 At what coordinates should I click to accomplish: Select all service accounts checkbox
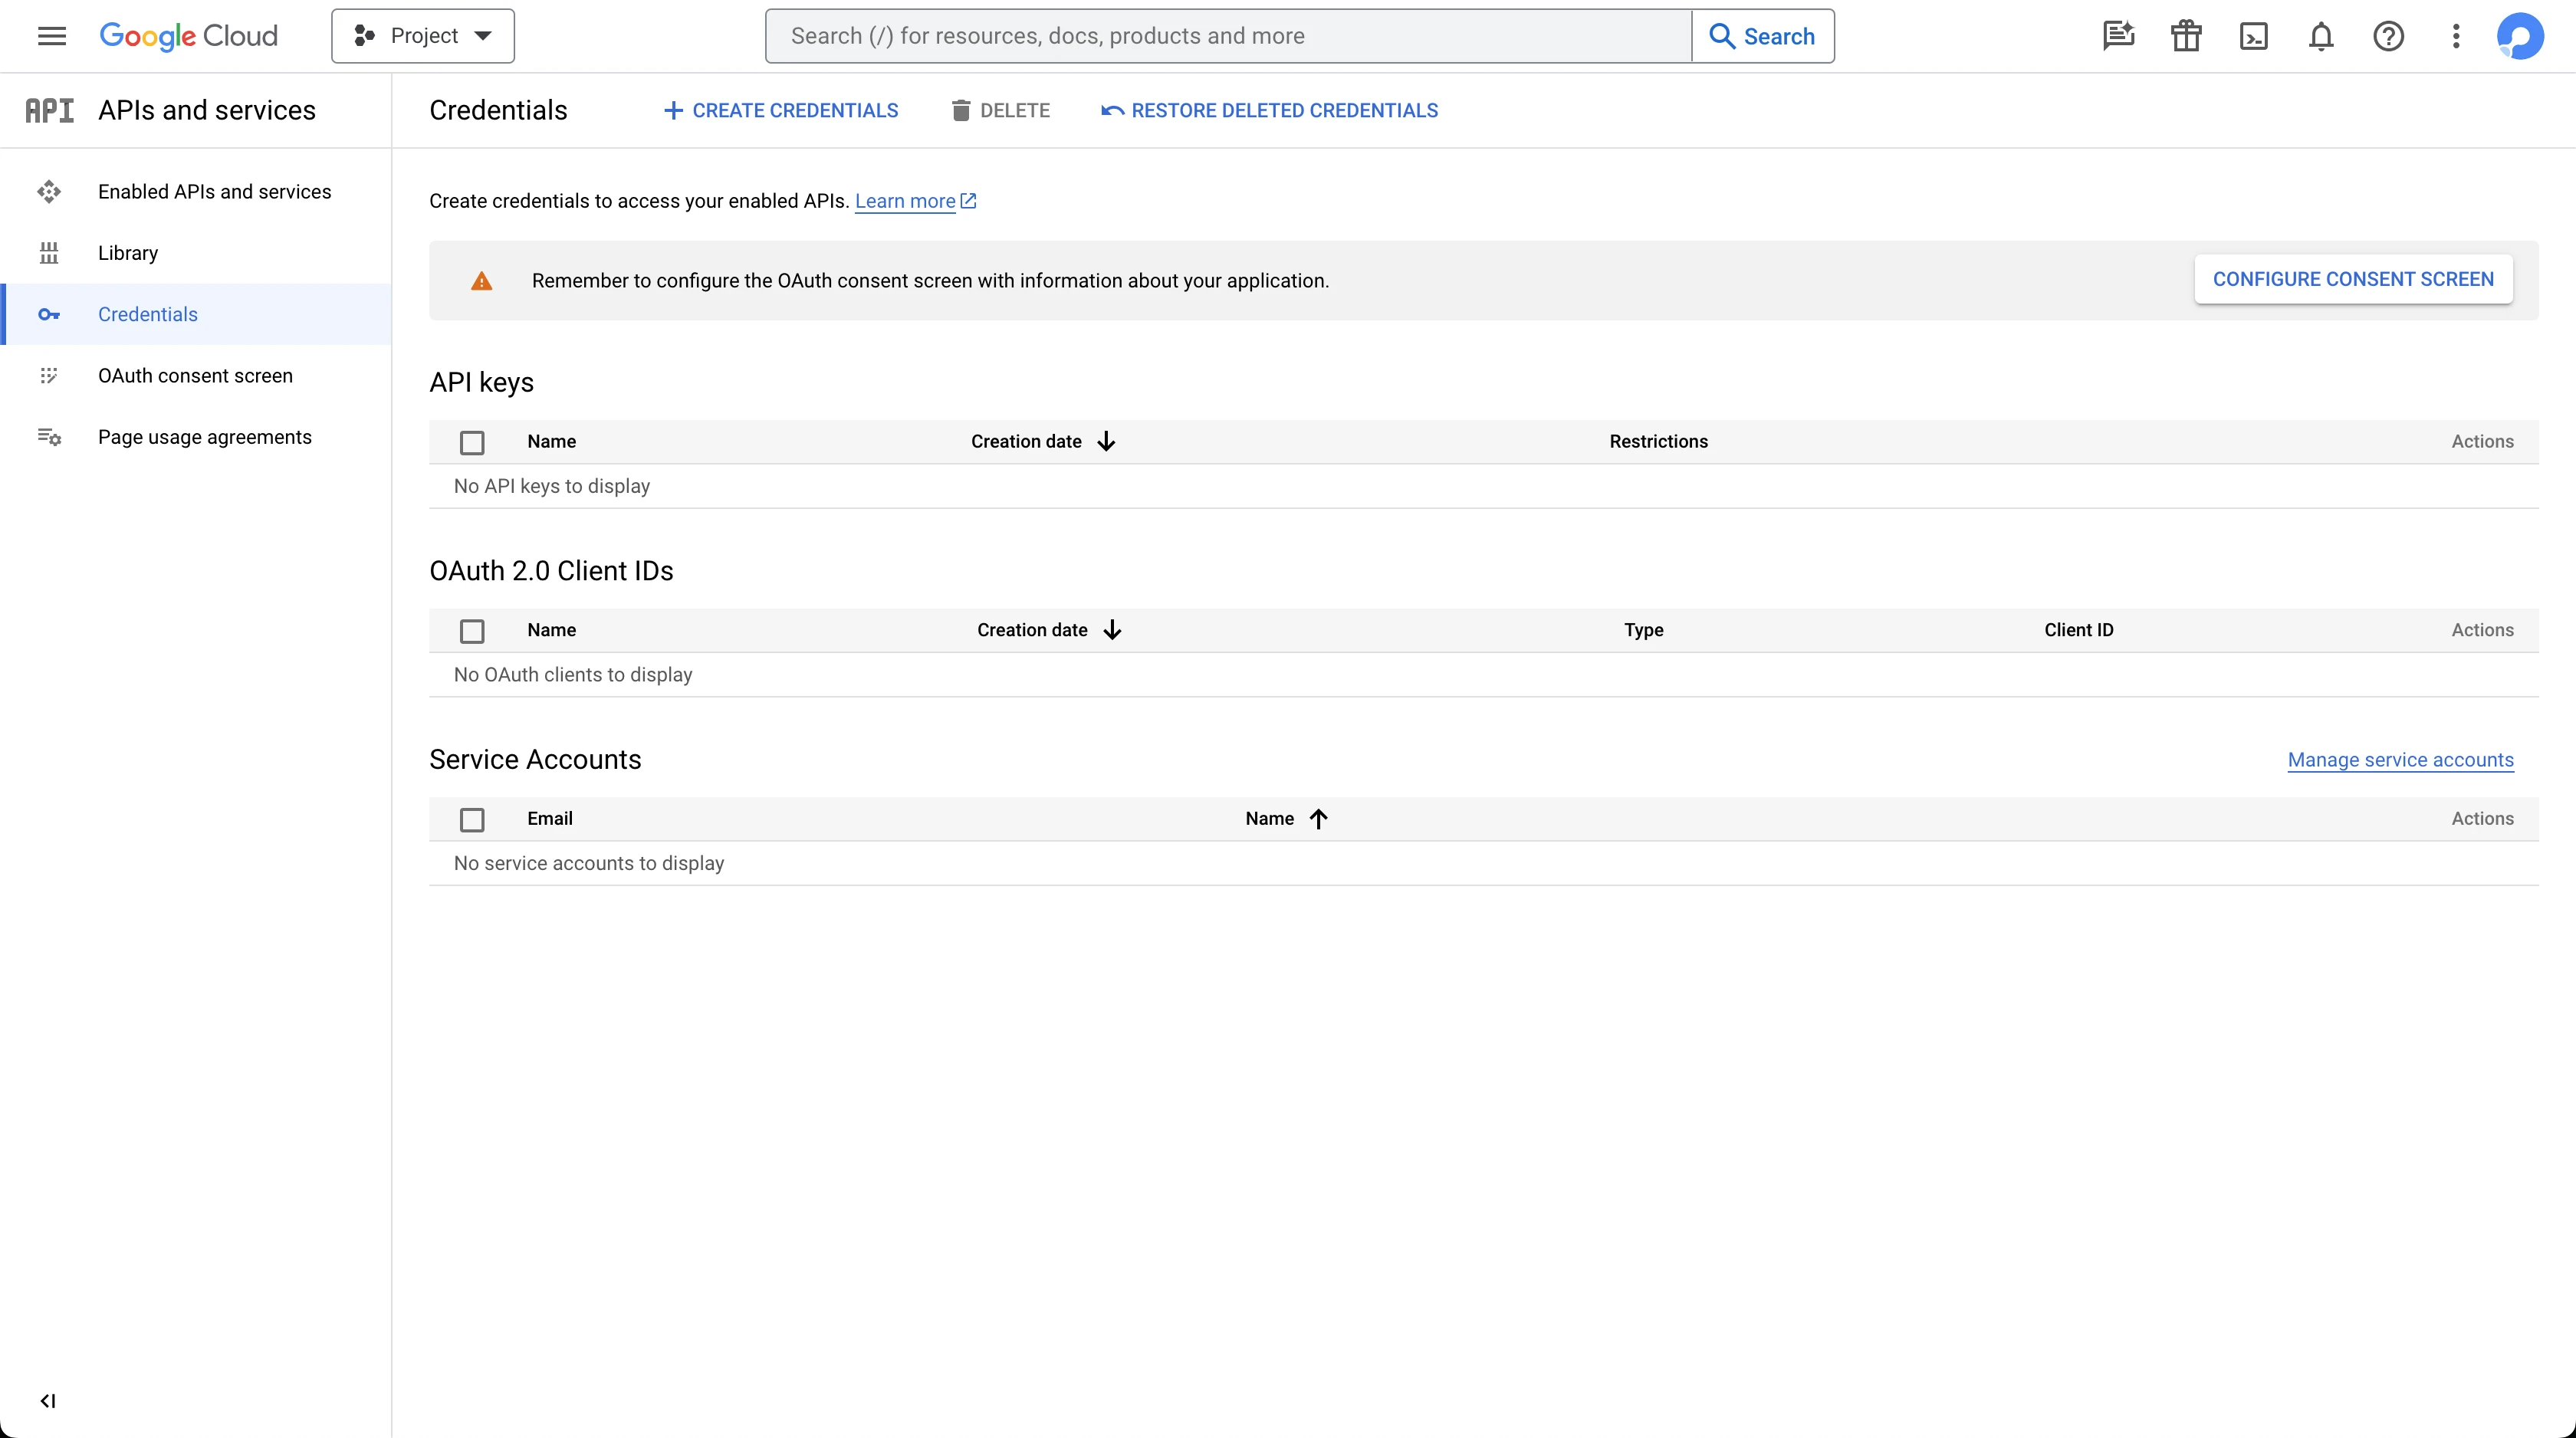472,820
